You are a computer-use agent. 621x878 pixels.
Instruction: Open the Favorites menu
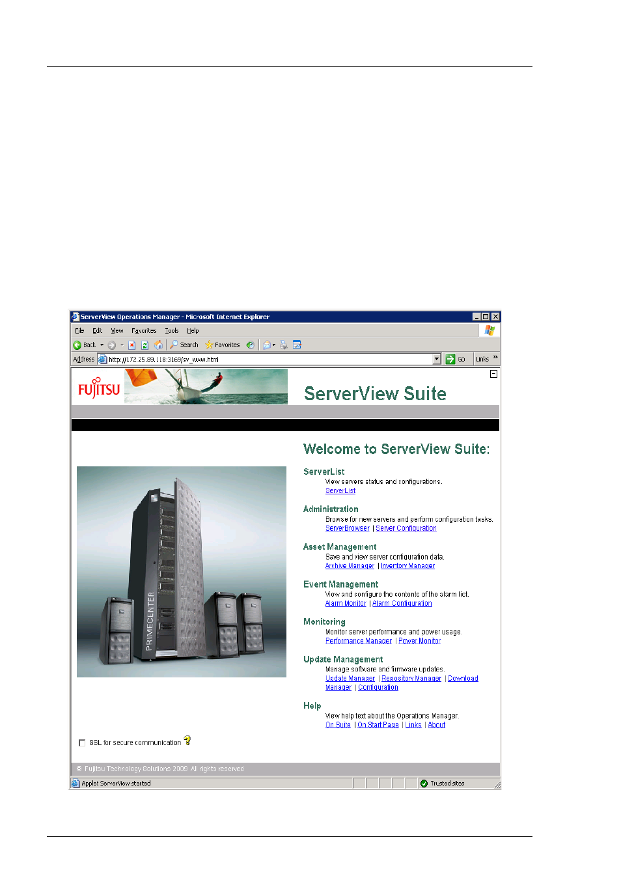click(x=144, y=330)
